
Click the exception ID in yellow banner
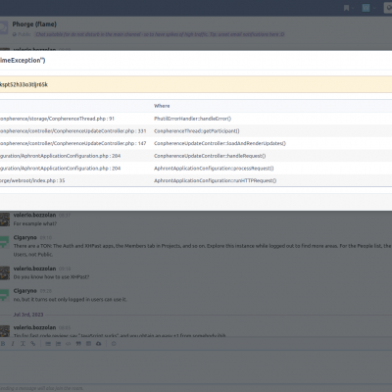point(24,84)
